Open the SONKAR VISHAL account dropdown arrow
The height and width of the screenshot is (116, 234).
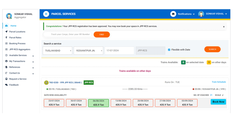click(226, 14)
